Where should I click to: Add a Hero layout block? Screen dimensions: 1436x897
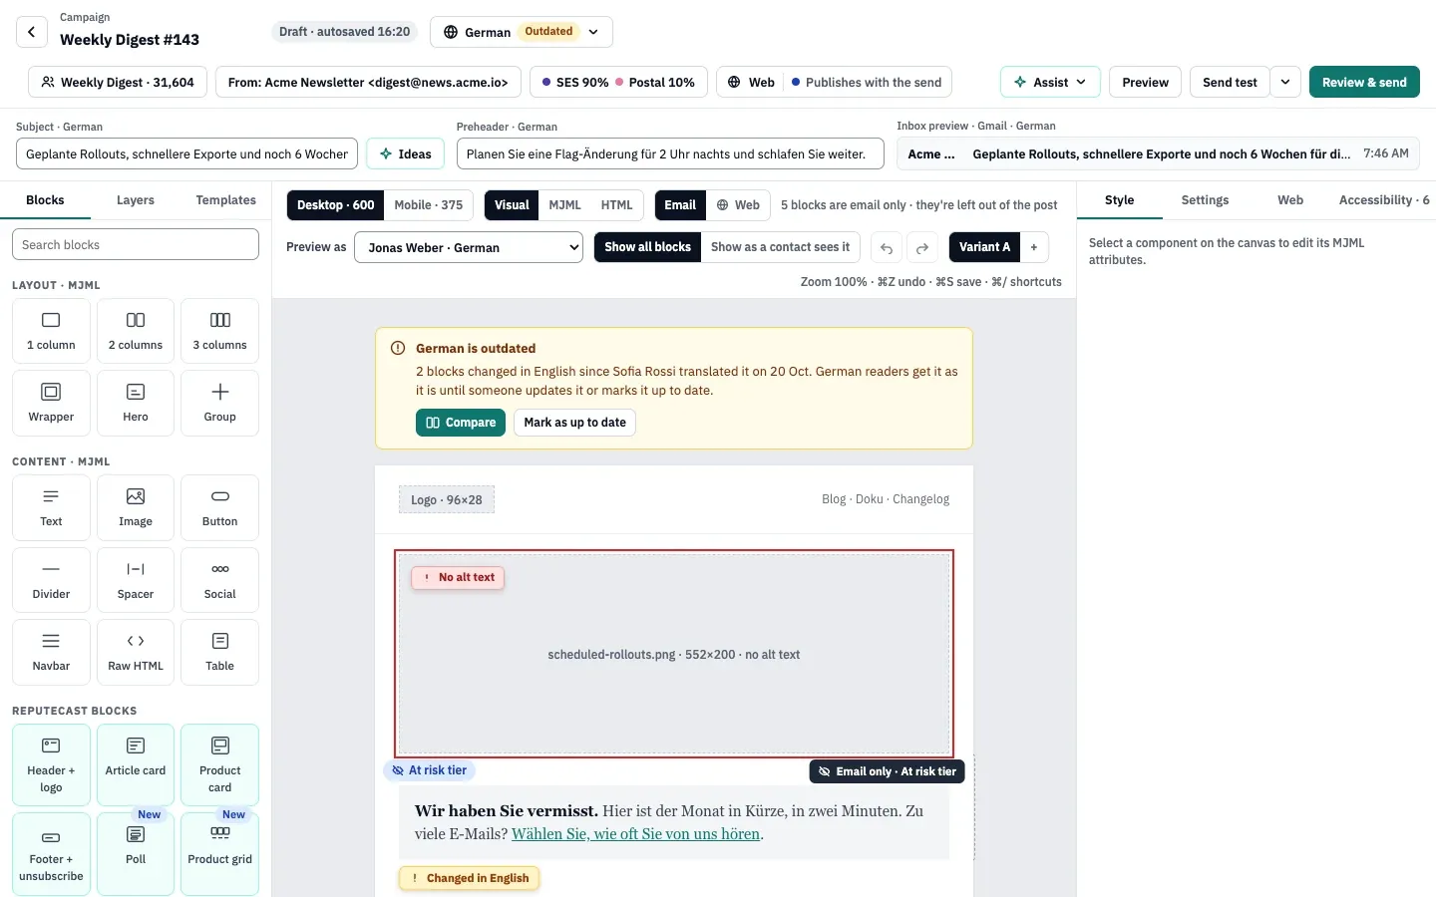click(136, 403)
